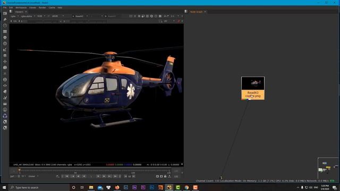
Task: Open the Views nodes toolbar menu
Action: coord(5,86)
